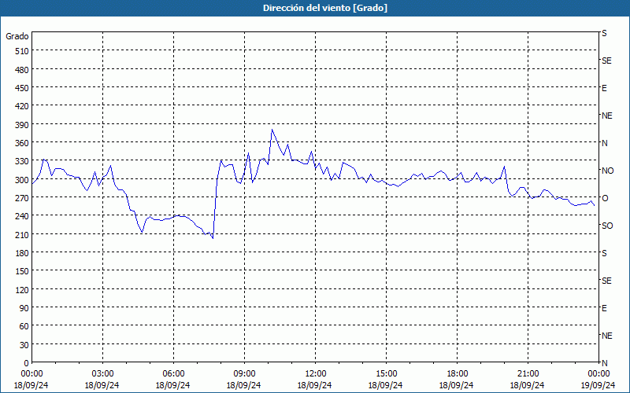This screenshot has height=393, width=630.
Task: Click the 270 degree axis label
Action: (22, 198)
